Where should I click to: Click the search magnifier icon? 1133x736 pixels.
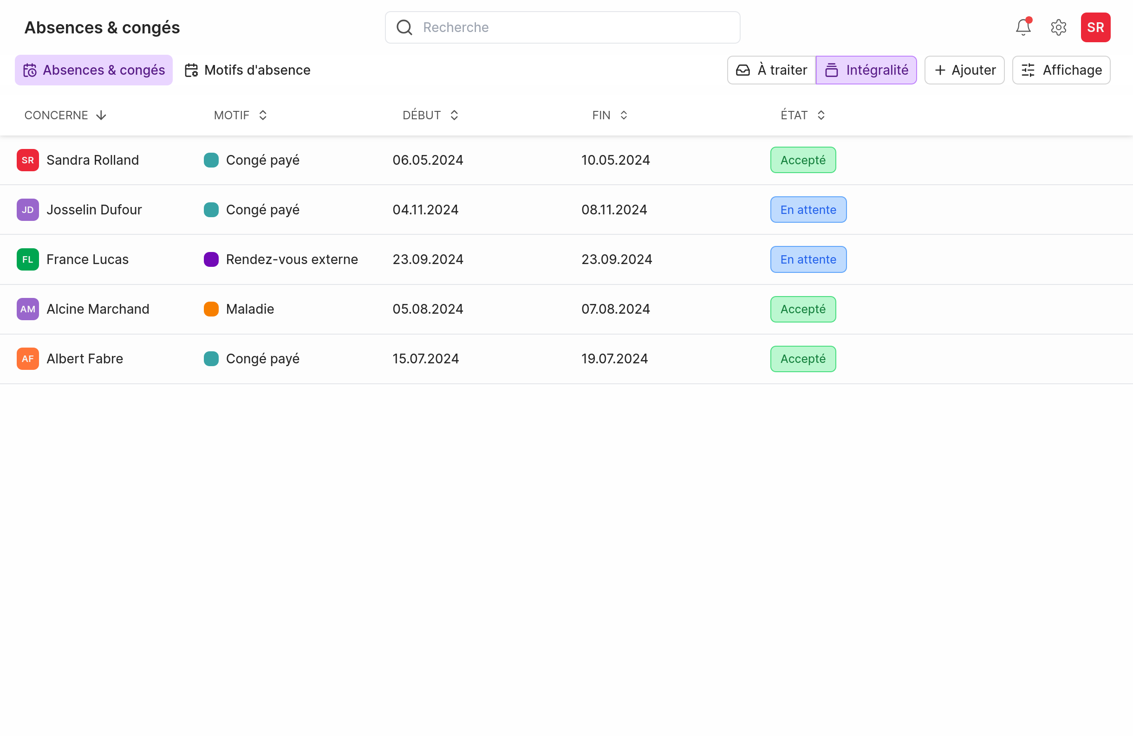tap(404, 27)
